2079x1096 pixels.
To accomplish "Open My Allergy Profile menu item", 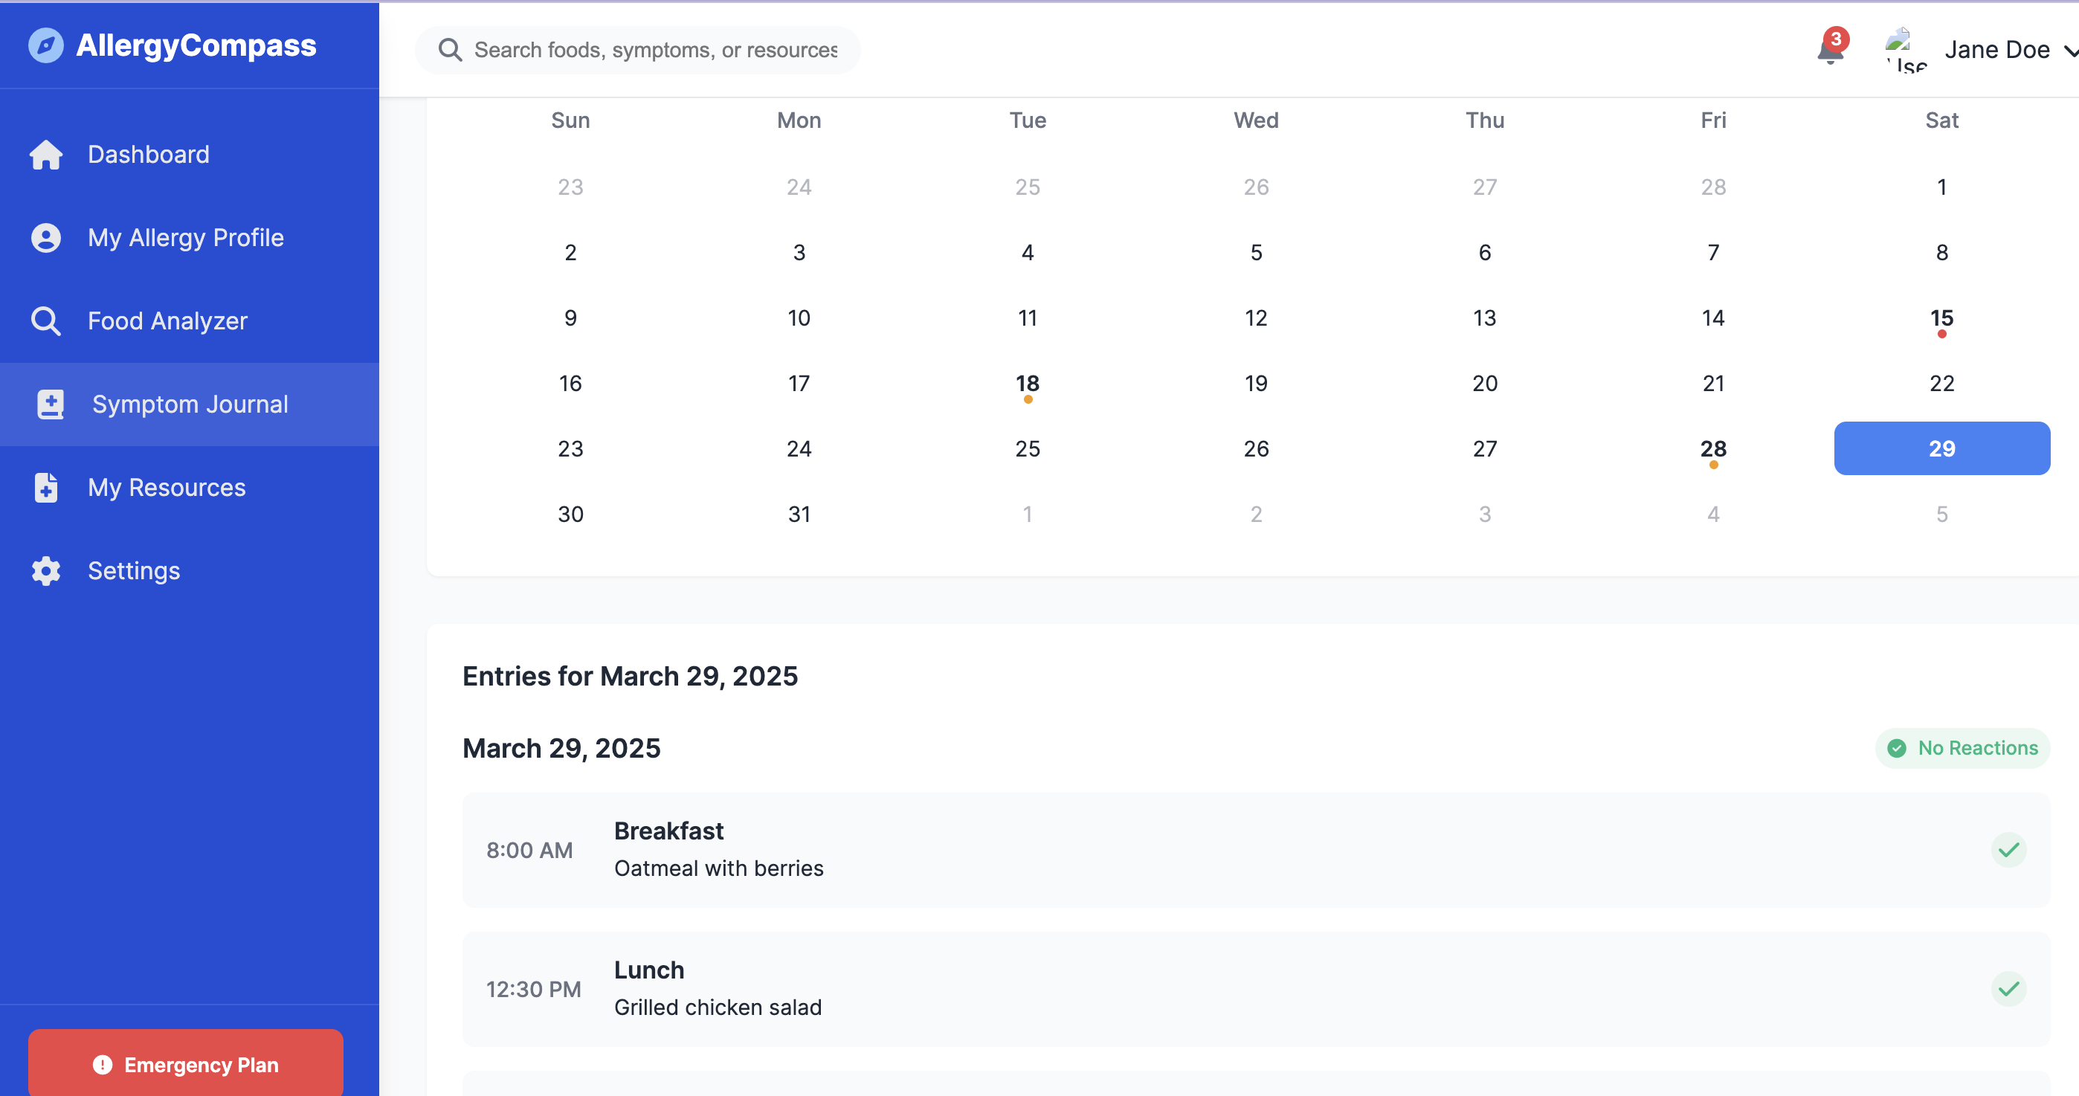I will (x=186, y=237).
